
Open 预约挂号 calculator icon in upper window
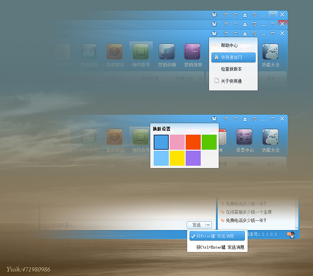coord(141,52)
